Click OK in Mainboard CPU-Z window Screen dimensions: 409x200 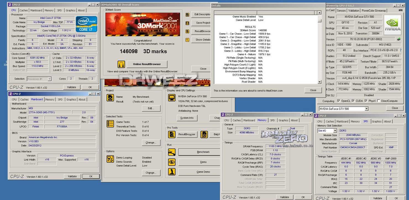(x=91, y=176)
